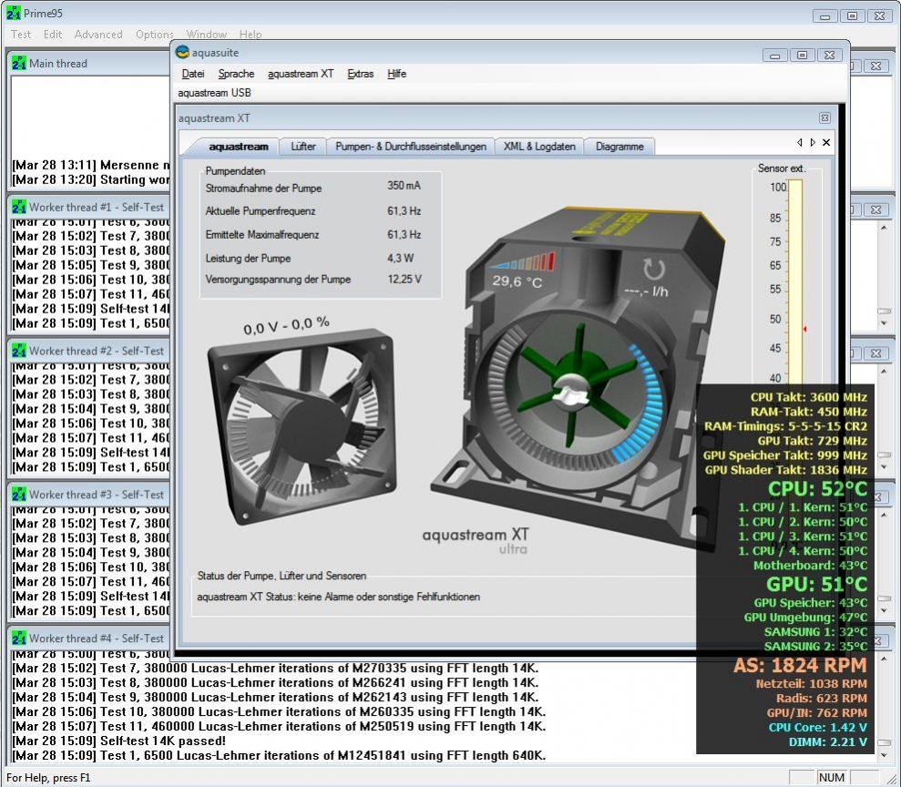Close the Main thread window in Prime95
Viewport: 901px width, 787px height.
tap(875, 66)
